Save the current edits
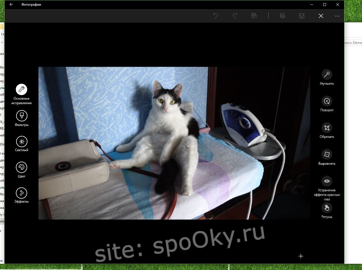The width and height of the screenshot is (362, 270). (x=301, y=16)
